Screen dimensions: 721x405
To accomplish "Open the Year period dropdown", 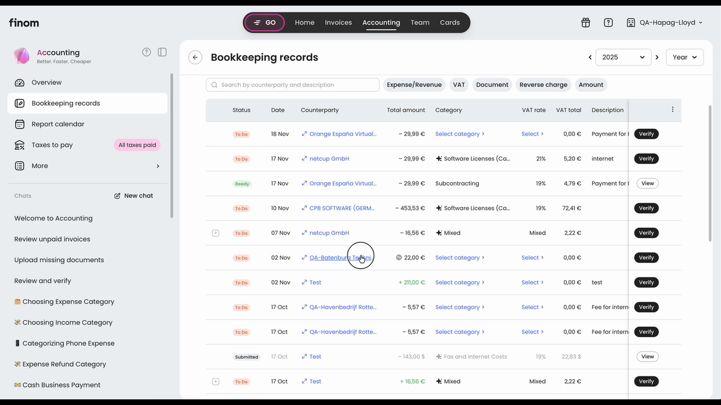I will tap(685, 57).
